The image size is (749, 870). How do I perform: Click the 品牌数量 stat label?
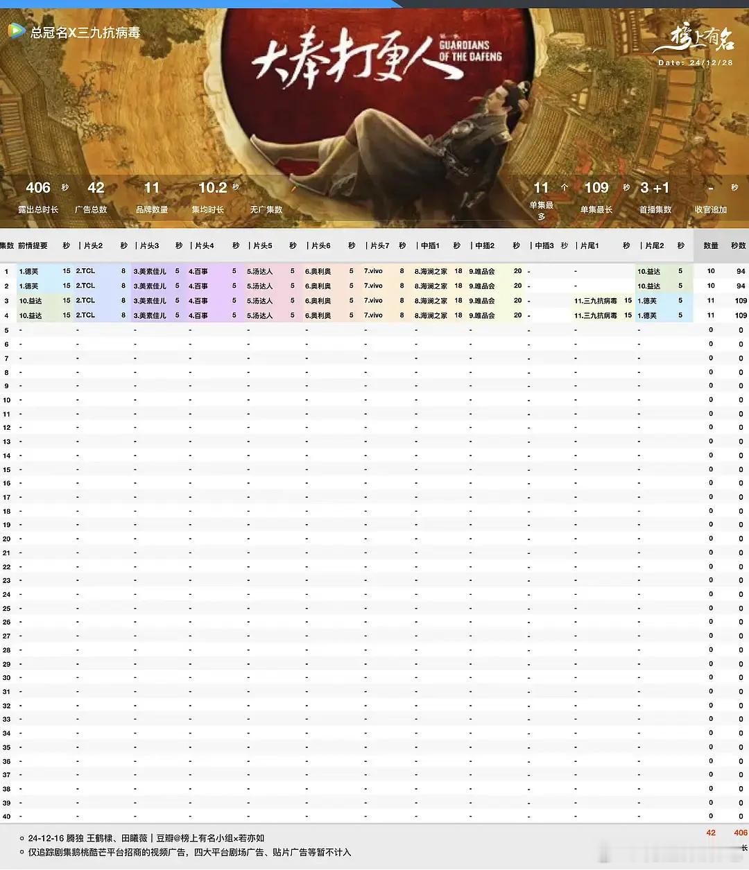click(152, 209)
